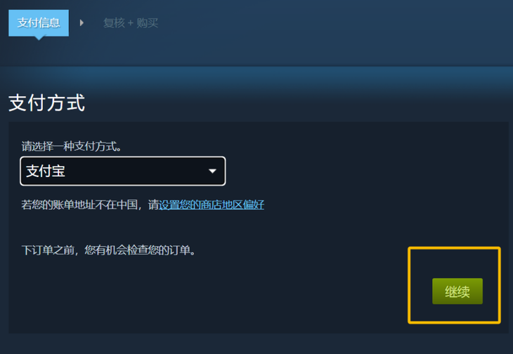Click the green 继续 button
The image size is (513, 354).
coord(457,291)
